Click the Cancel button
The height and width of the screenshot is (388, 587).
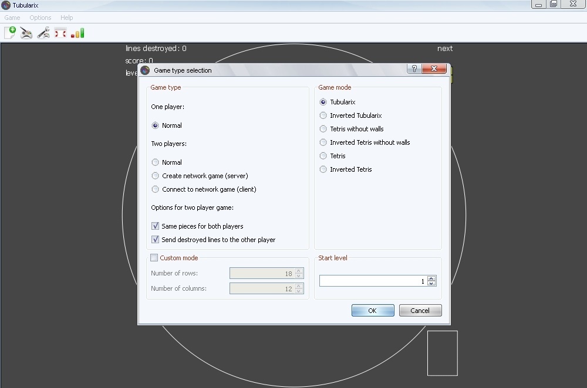420,310
